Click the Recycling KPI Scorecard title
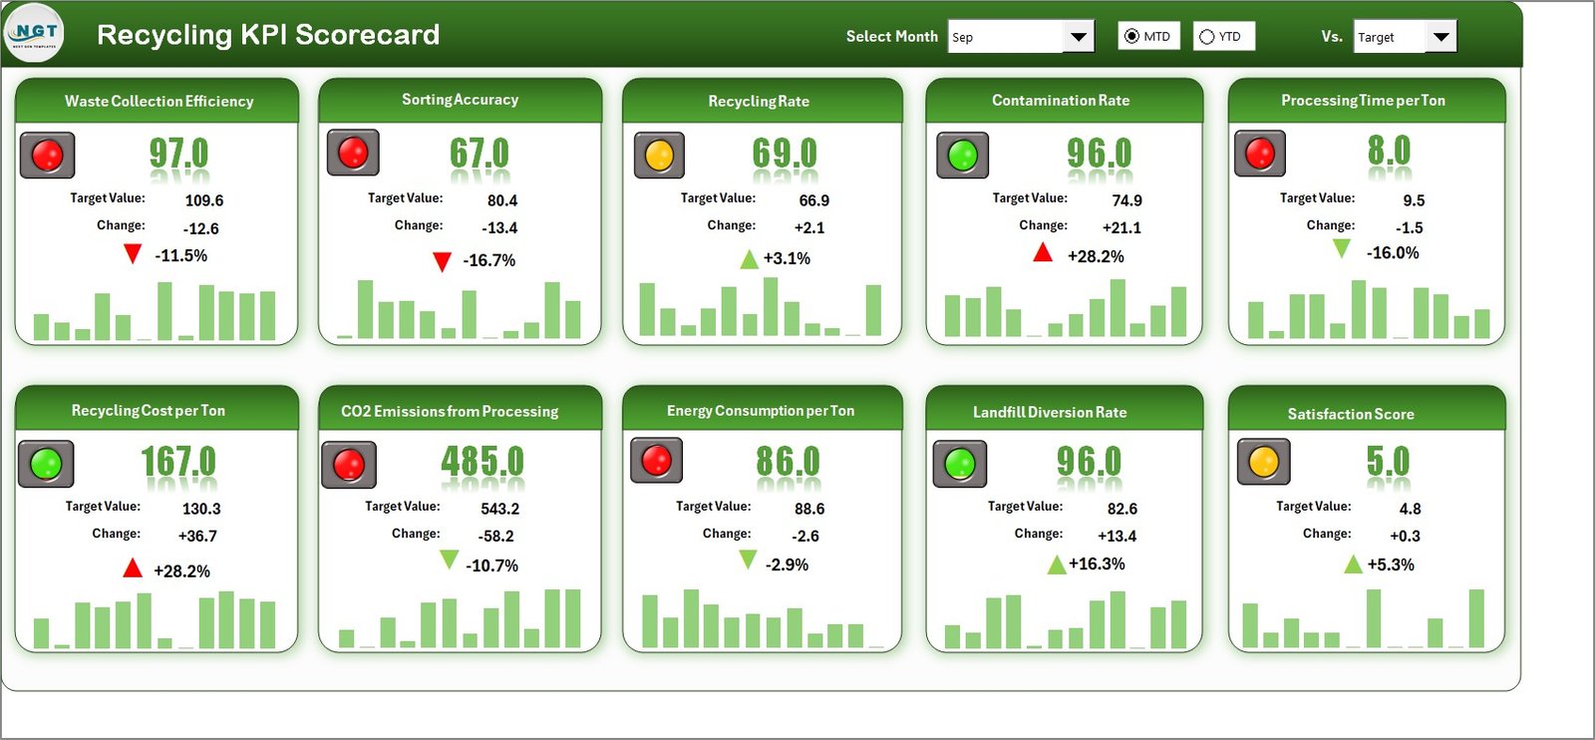Image resolution: width=1595 pixels, height=740 pixels. pyautogui.click(x=268, y=35)
